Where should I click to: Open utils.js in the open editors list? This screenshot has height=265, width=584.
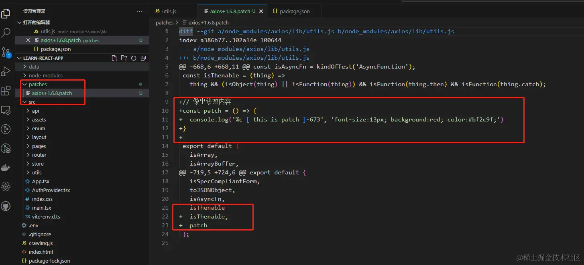click(82, 31)
